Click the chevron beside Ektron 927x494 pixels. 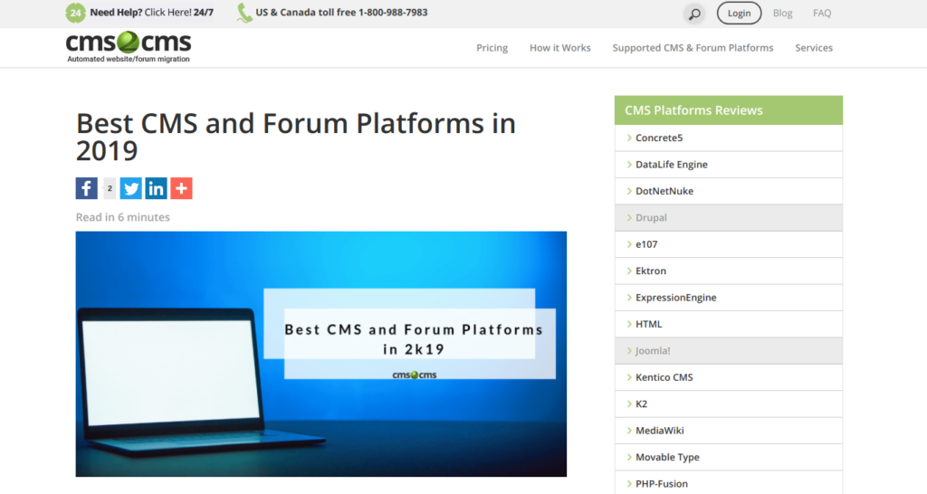[629, 271]
